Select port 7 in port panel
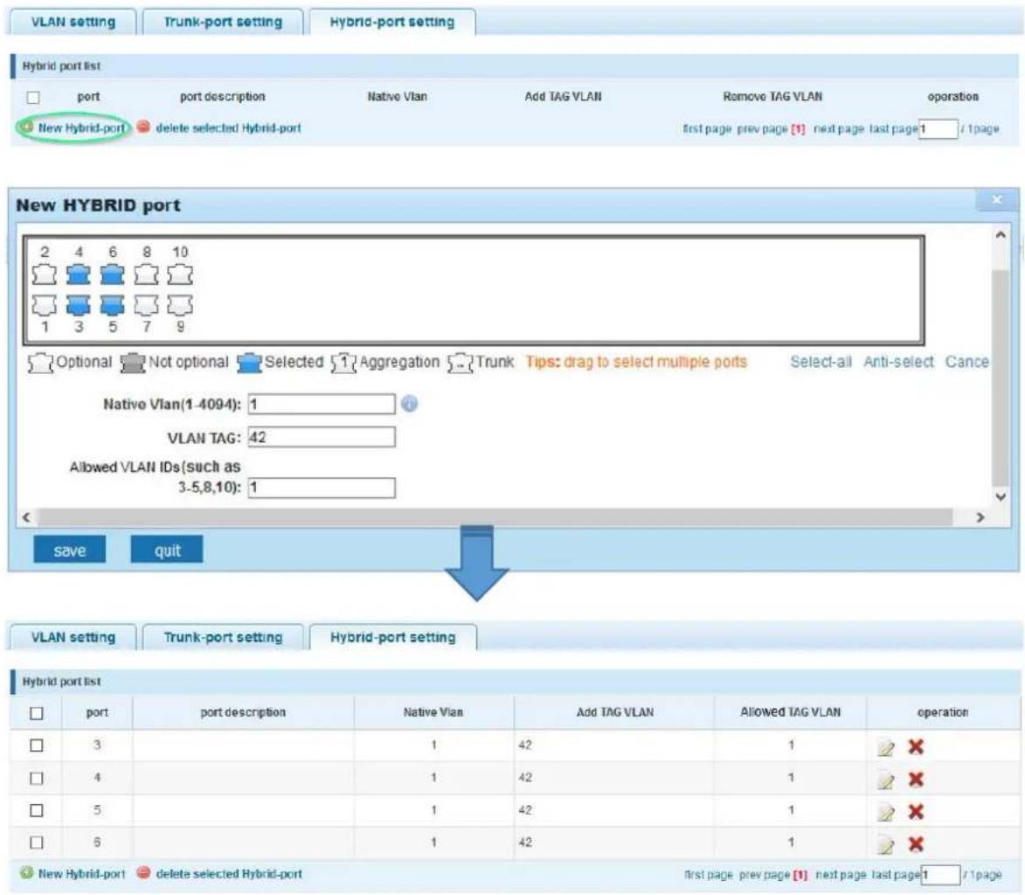This screenshot has height=895, width=1025. [x=147, y=305]
